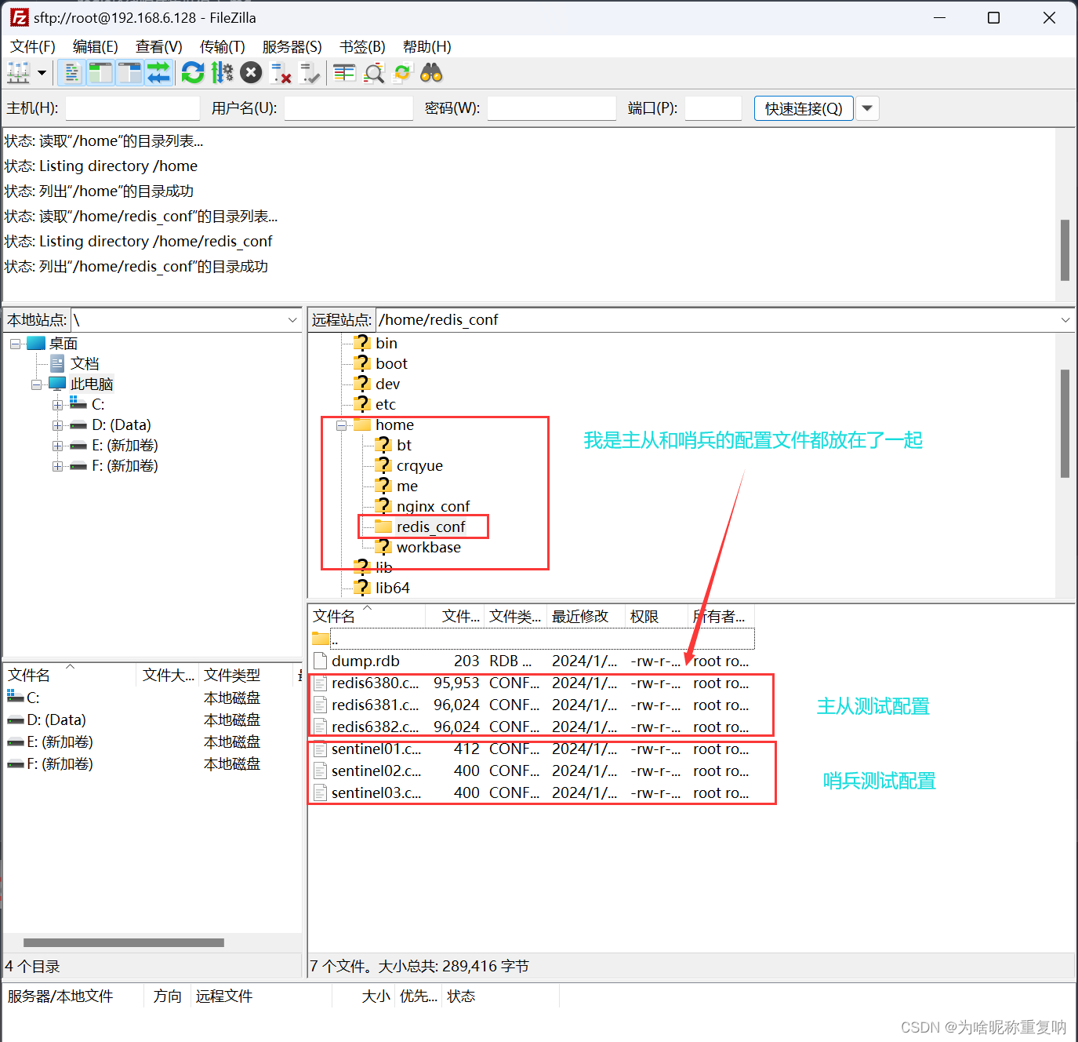Open the 帮助(H) menu
Screen dimensions: 1078x1042
[x=426, y=46]
